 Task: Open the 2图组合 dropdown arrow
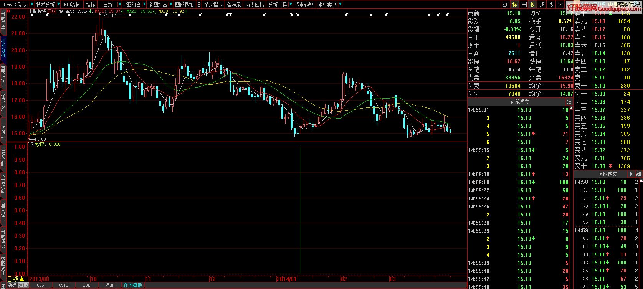(144, 5)
